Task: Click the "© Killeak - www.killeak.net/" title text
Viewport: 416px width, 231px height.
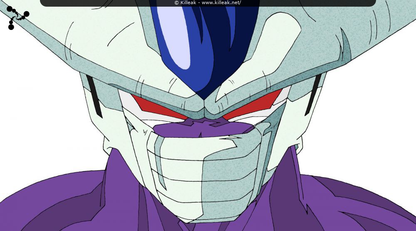Action: (208, 2)
